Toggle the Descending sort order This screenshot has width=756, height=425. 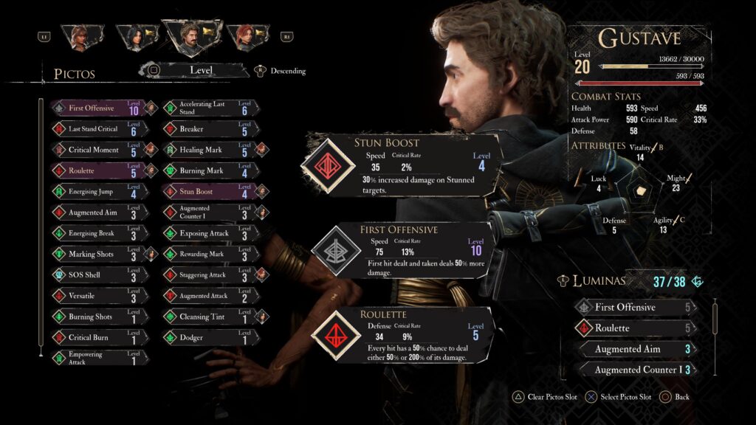[x=281, y=71]
